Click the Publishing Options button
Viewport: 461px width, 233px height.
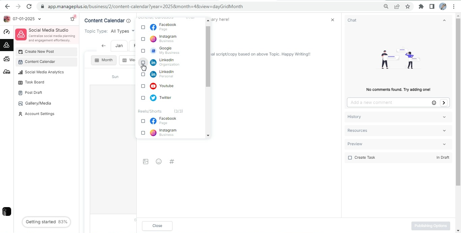pos(431,226)
